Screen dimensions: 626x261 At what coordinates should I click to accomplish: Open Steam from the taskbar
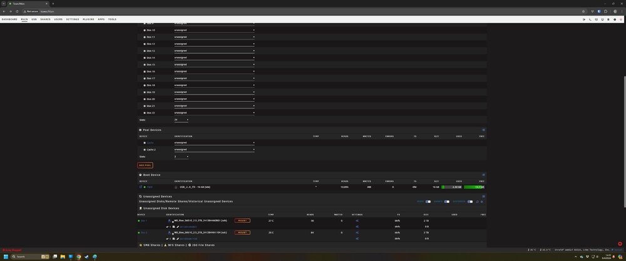(x=86, y=257)
